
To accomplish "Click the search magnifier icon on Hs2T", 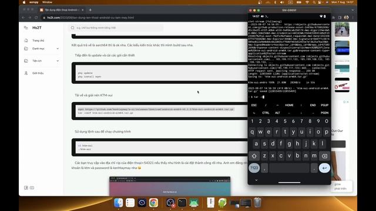I will point(73,28).
